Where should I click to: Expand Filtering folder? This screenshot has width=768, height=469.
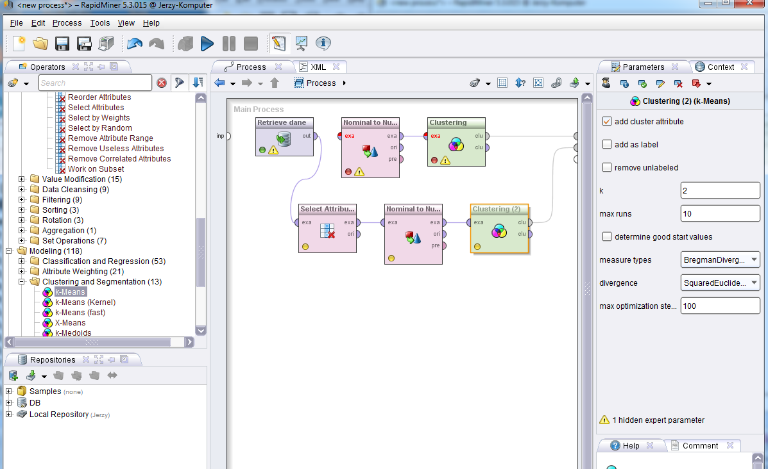(x=22, y=199)
